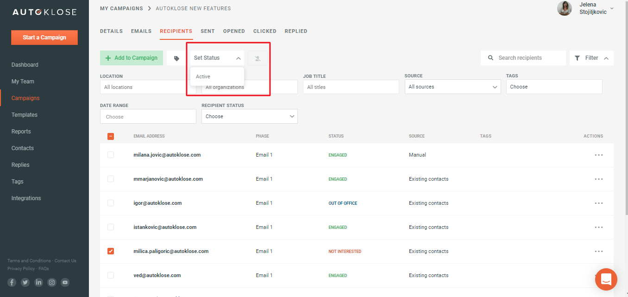Open Templates in the sidebar
This screenshot has width=628, height=297.
[25, 115]
